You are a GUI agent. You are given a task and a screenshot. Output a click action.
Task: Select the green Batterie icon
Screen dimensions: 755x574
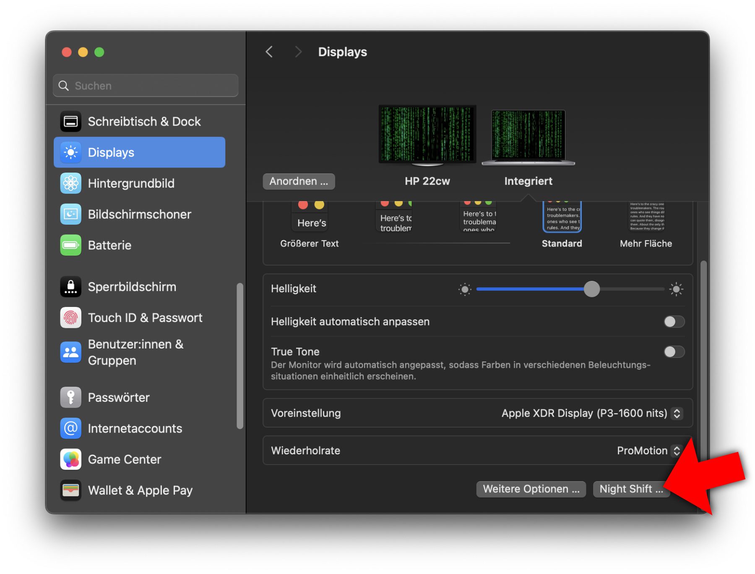[x=70, y=245]
